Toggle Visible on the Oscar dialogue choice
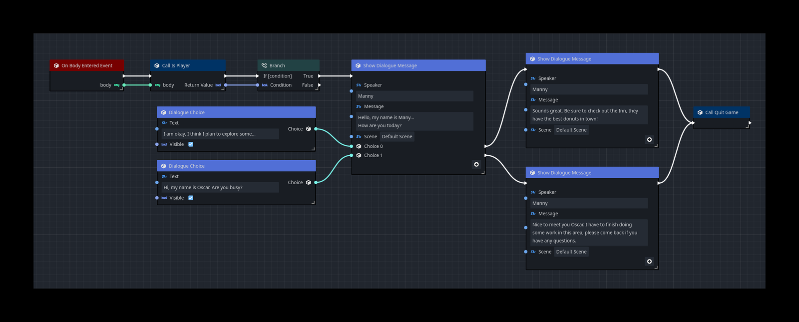 pyautogui.click(x=191, y=198)
